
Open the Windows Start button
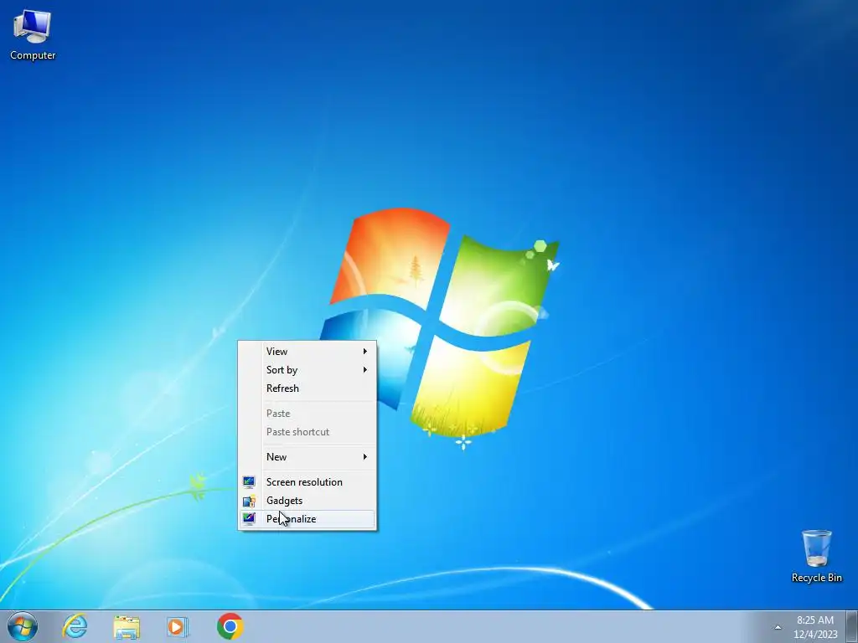(x=23, y=626)
